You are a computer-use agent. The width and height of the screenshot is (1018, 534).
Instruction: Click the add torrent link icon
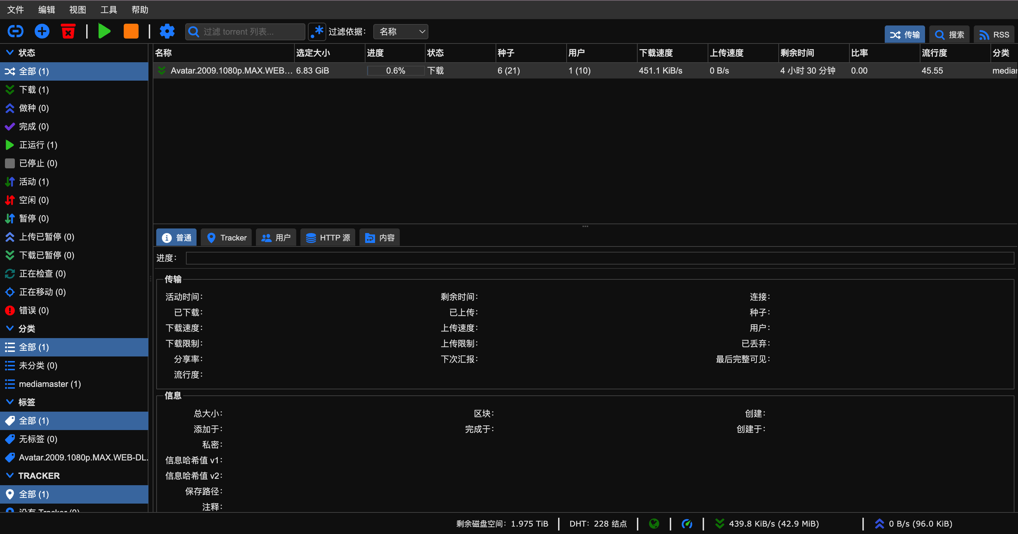click(16, 31)
